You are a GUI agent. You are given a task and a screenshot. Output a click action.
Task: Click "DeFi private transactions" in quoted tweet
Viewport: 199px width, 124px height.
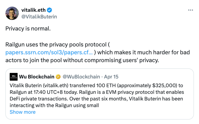pyautogui.click(x=39, y=99)
